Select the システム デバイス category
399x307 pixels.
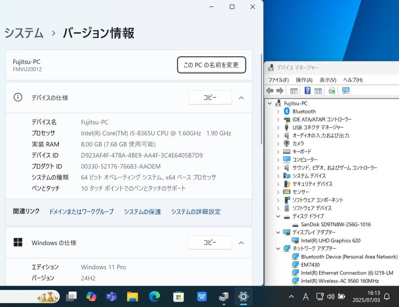[x=309, y=176]
